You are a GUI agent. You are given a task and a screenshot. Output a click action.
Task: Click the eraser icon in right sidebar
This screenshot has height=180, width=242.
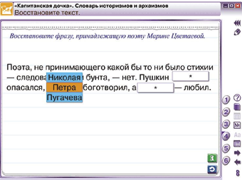[237, 32]
